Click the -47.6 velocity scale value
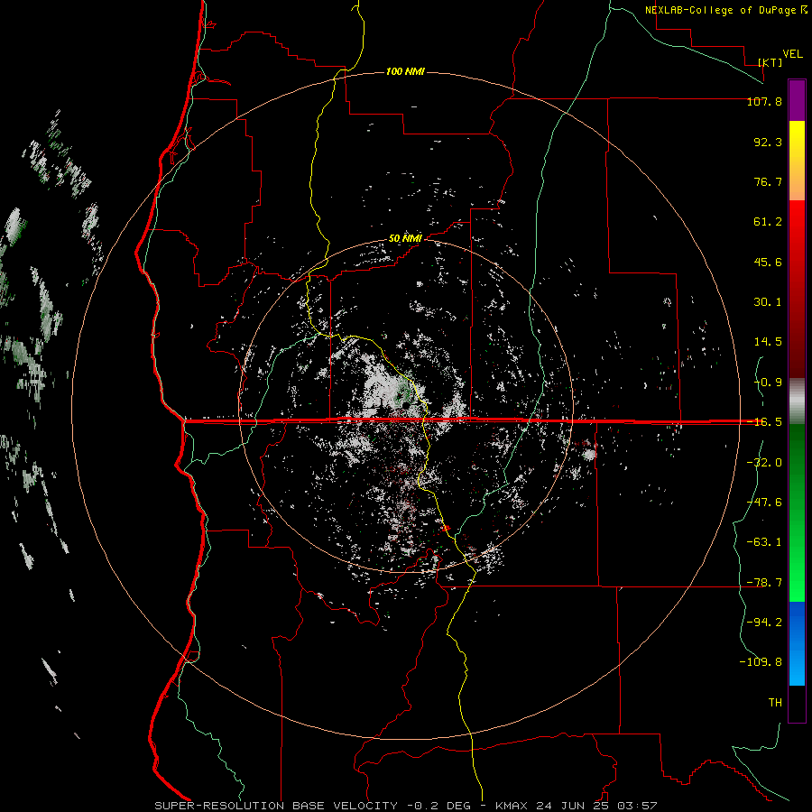Image resolution: width=812 pixels, height=812 pixels. tap(764, 503)
